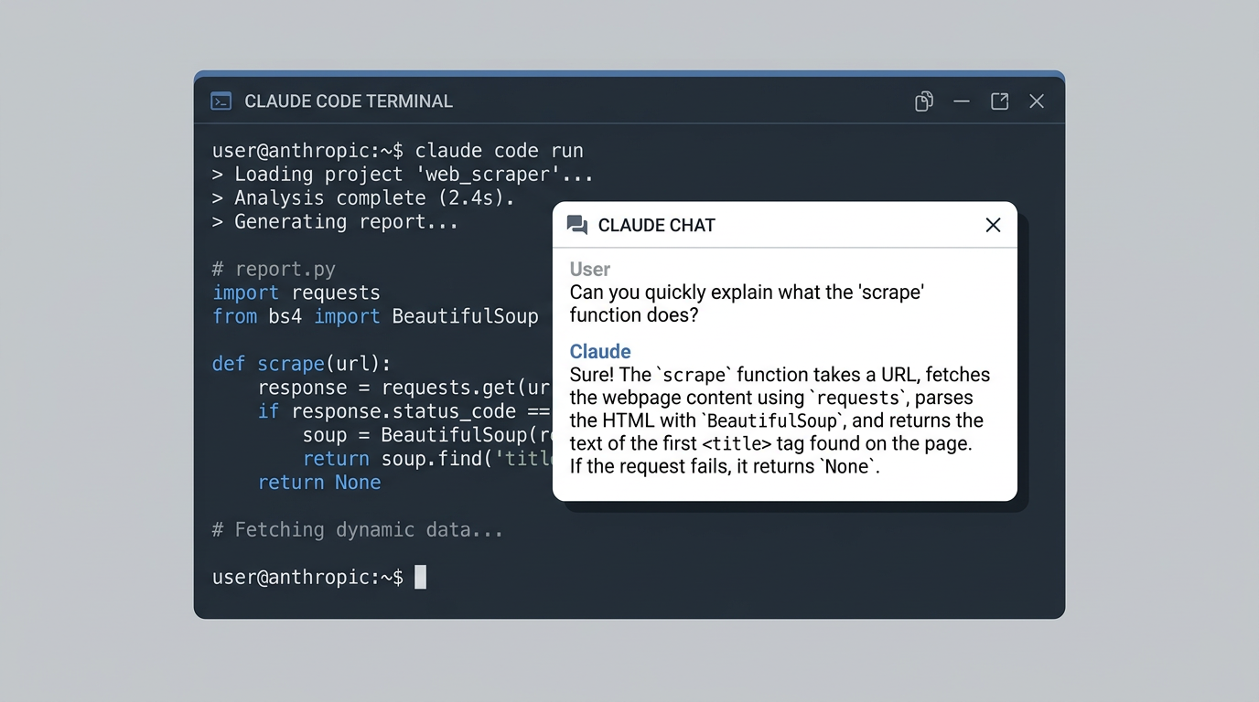Image resolution: width=1259 pixels, height=702 pixels.
Task: Click the 'BeautifulSoup' word in Claude's reply
Action: point(772,421)
